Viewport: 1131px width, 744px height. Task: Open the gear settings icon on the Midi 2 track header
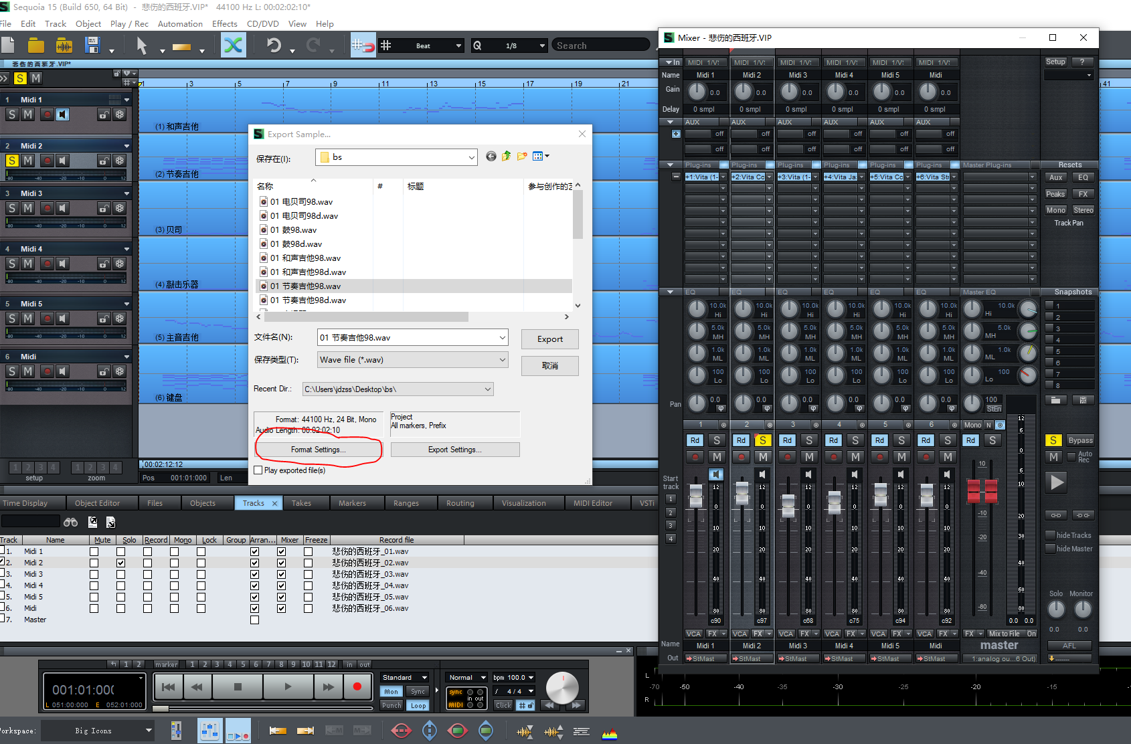point(120,161)
